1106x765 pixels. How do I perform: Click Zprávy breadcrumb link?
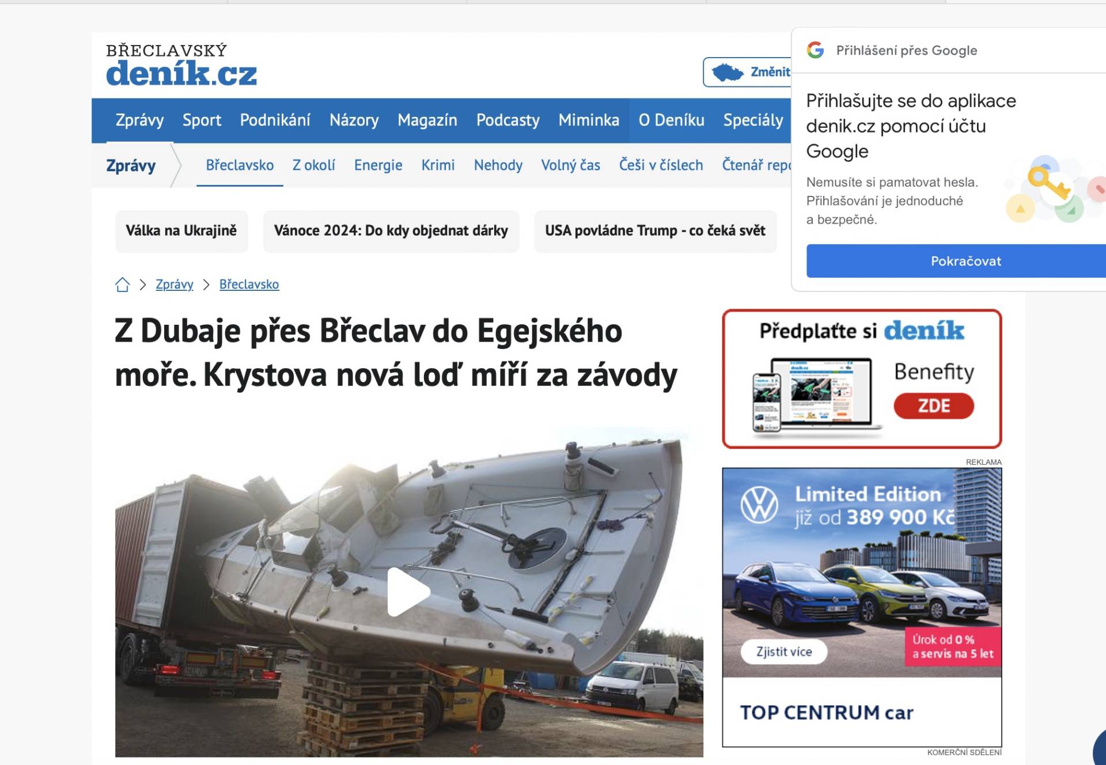click(x=175, y=285)
